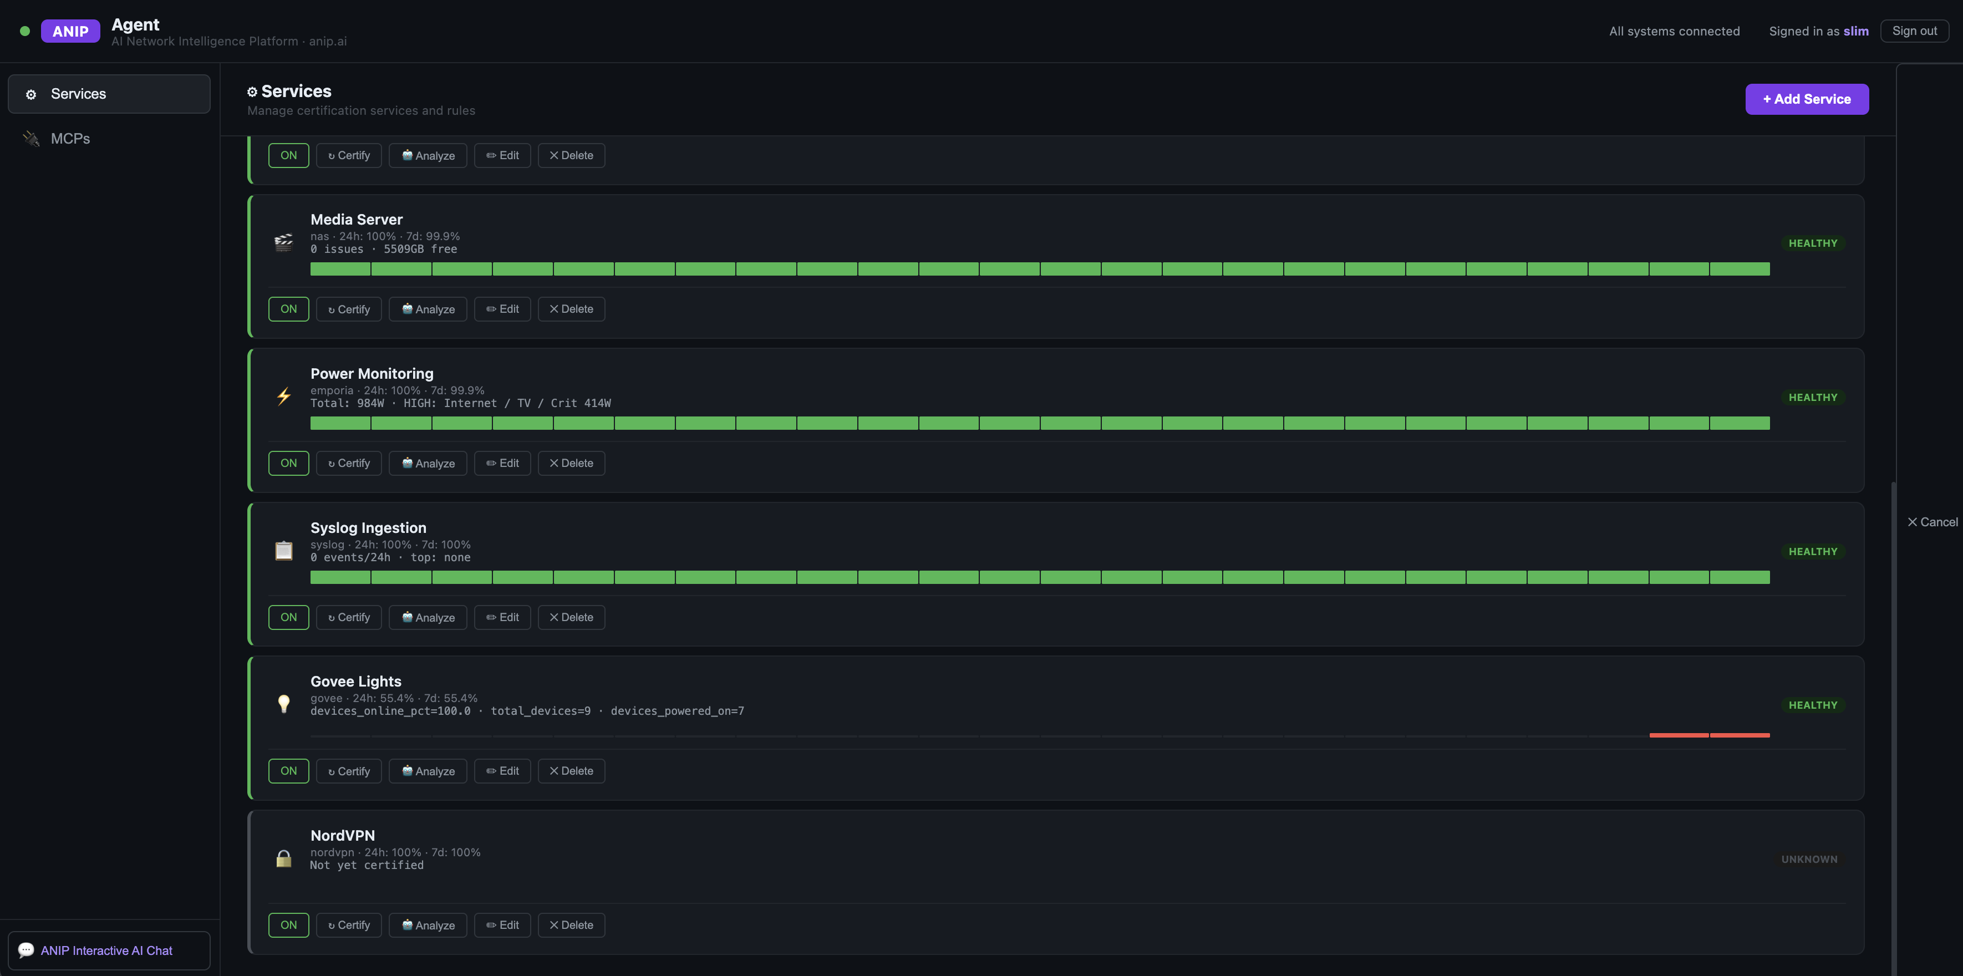Certify the NordVPN service
The image size is (1963, 976).
(x=349, y=925)
